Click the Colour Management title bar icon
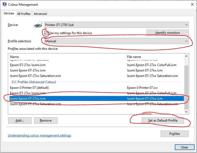Screen dimensions: 197x153 click(5, 4)
